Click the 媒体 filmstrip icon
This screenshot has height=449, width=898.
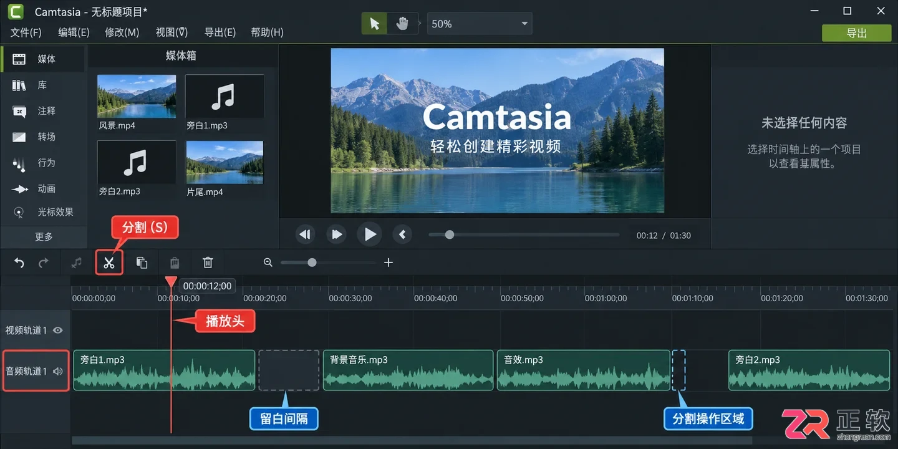(19, 59)
